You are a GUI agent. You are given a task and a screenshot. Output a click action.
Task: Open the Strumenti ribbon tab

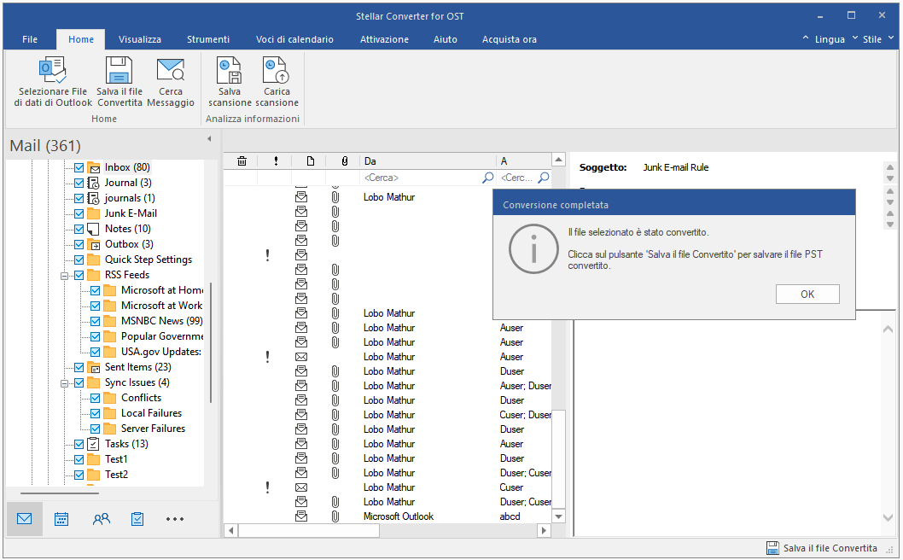(x=208, y=39)
